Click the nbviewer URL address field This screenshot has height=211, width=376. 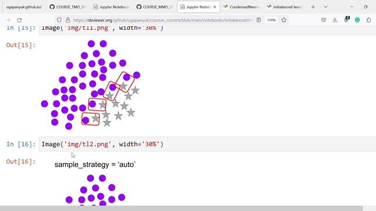coord(163,20)
